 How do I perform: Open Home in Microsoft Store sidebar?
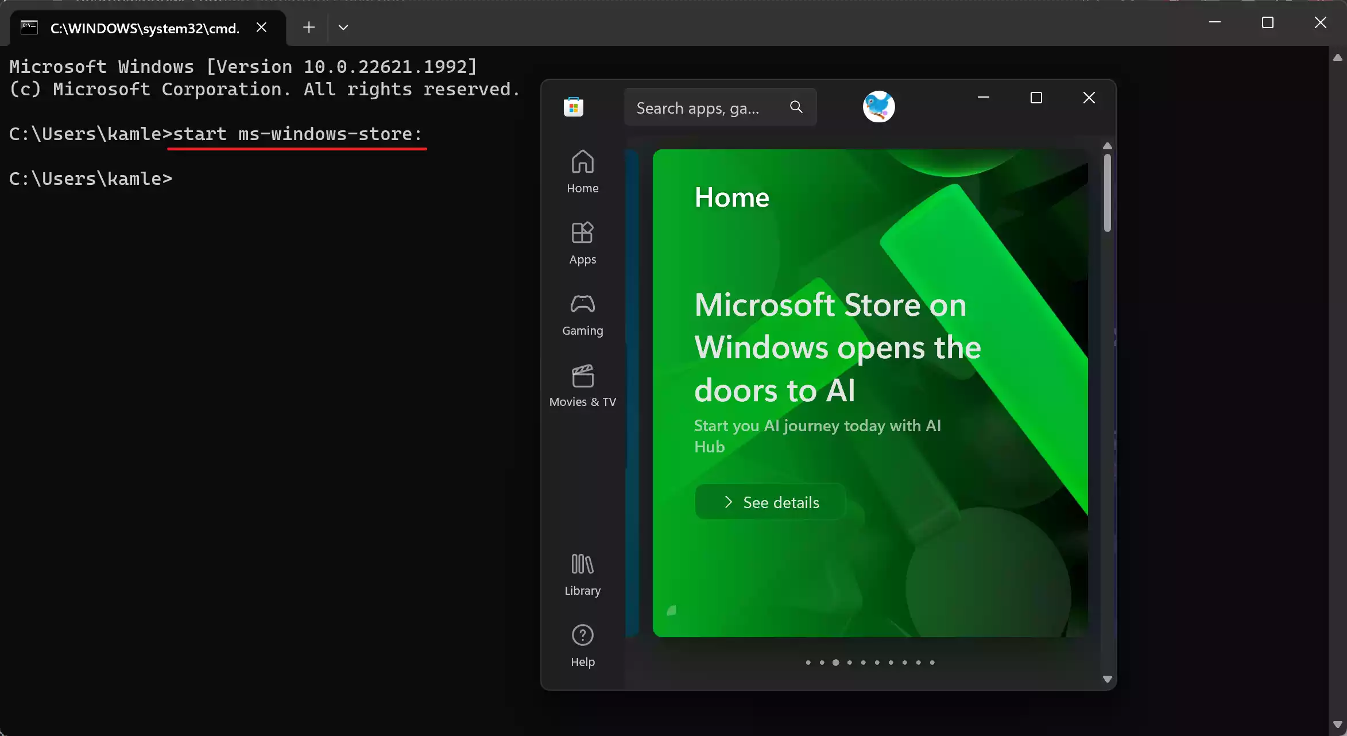tap(582, 172)
